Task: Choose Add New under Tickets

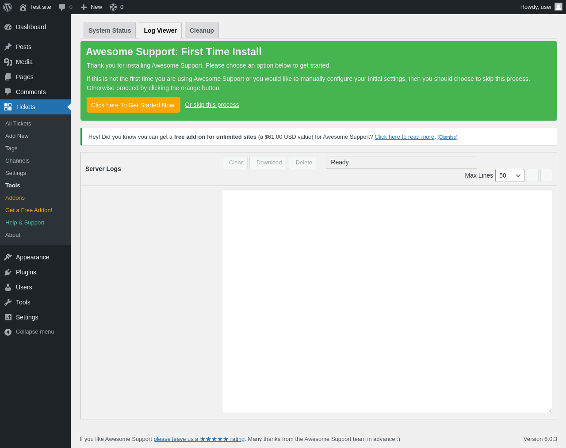Action: coord(17,136)
